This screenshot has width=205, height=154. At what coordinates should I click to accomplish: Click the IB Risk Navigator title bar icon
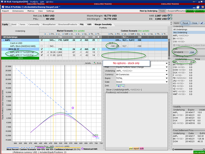pyautogui.click(x=2, y=2)
